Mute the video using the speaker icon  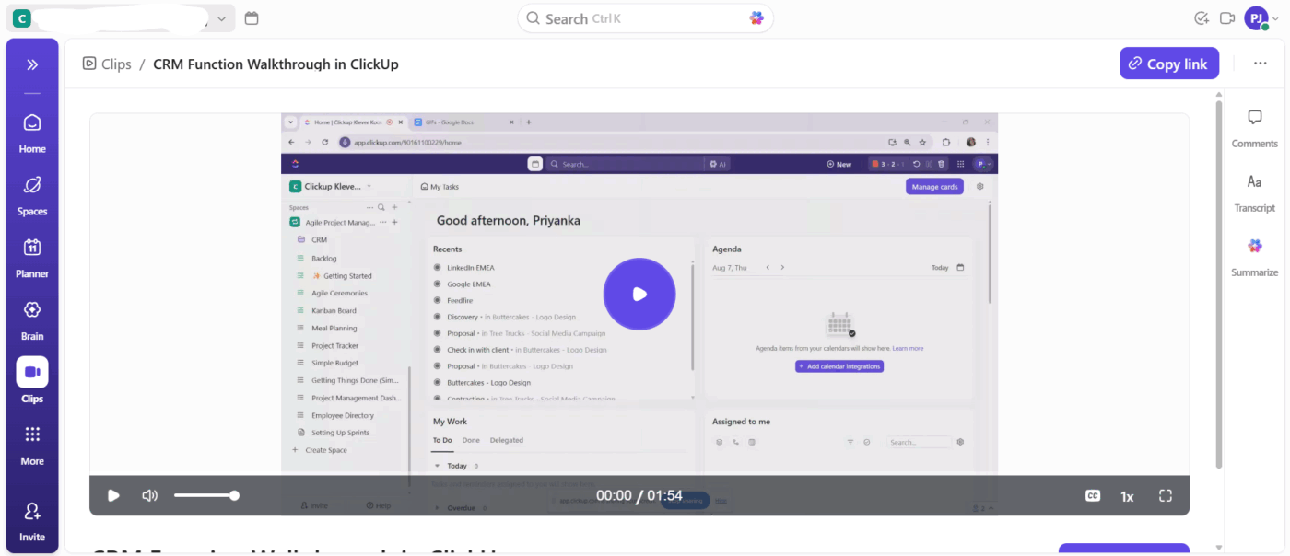click(x=149, y=495)
